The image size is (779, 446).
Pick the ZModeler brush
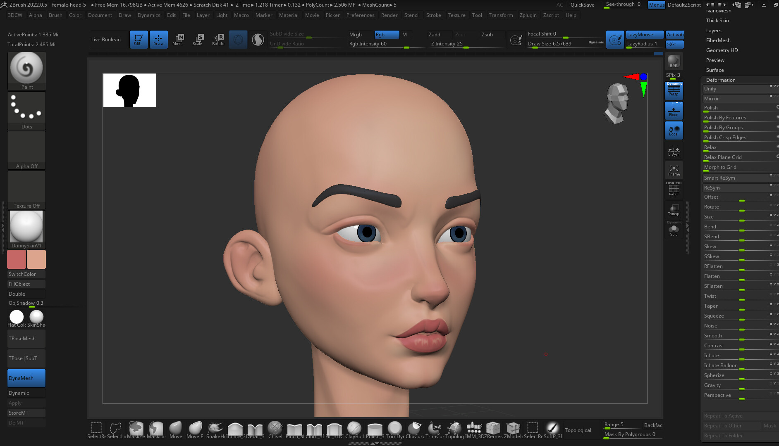(513, 429)
